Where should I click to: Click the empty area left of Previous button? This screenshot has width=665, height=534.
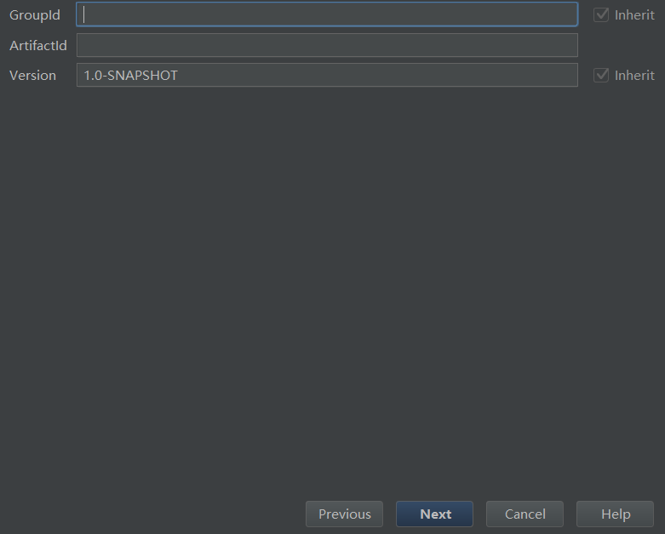(x=153, y=514)
